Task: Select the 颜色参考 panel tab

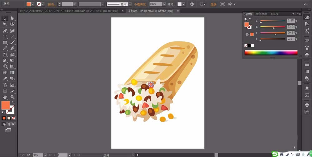Action: coord(261,14)
